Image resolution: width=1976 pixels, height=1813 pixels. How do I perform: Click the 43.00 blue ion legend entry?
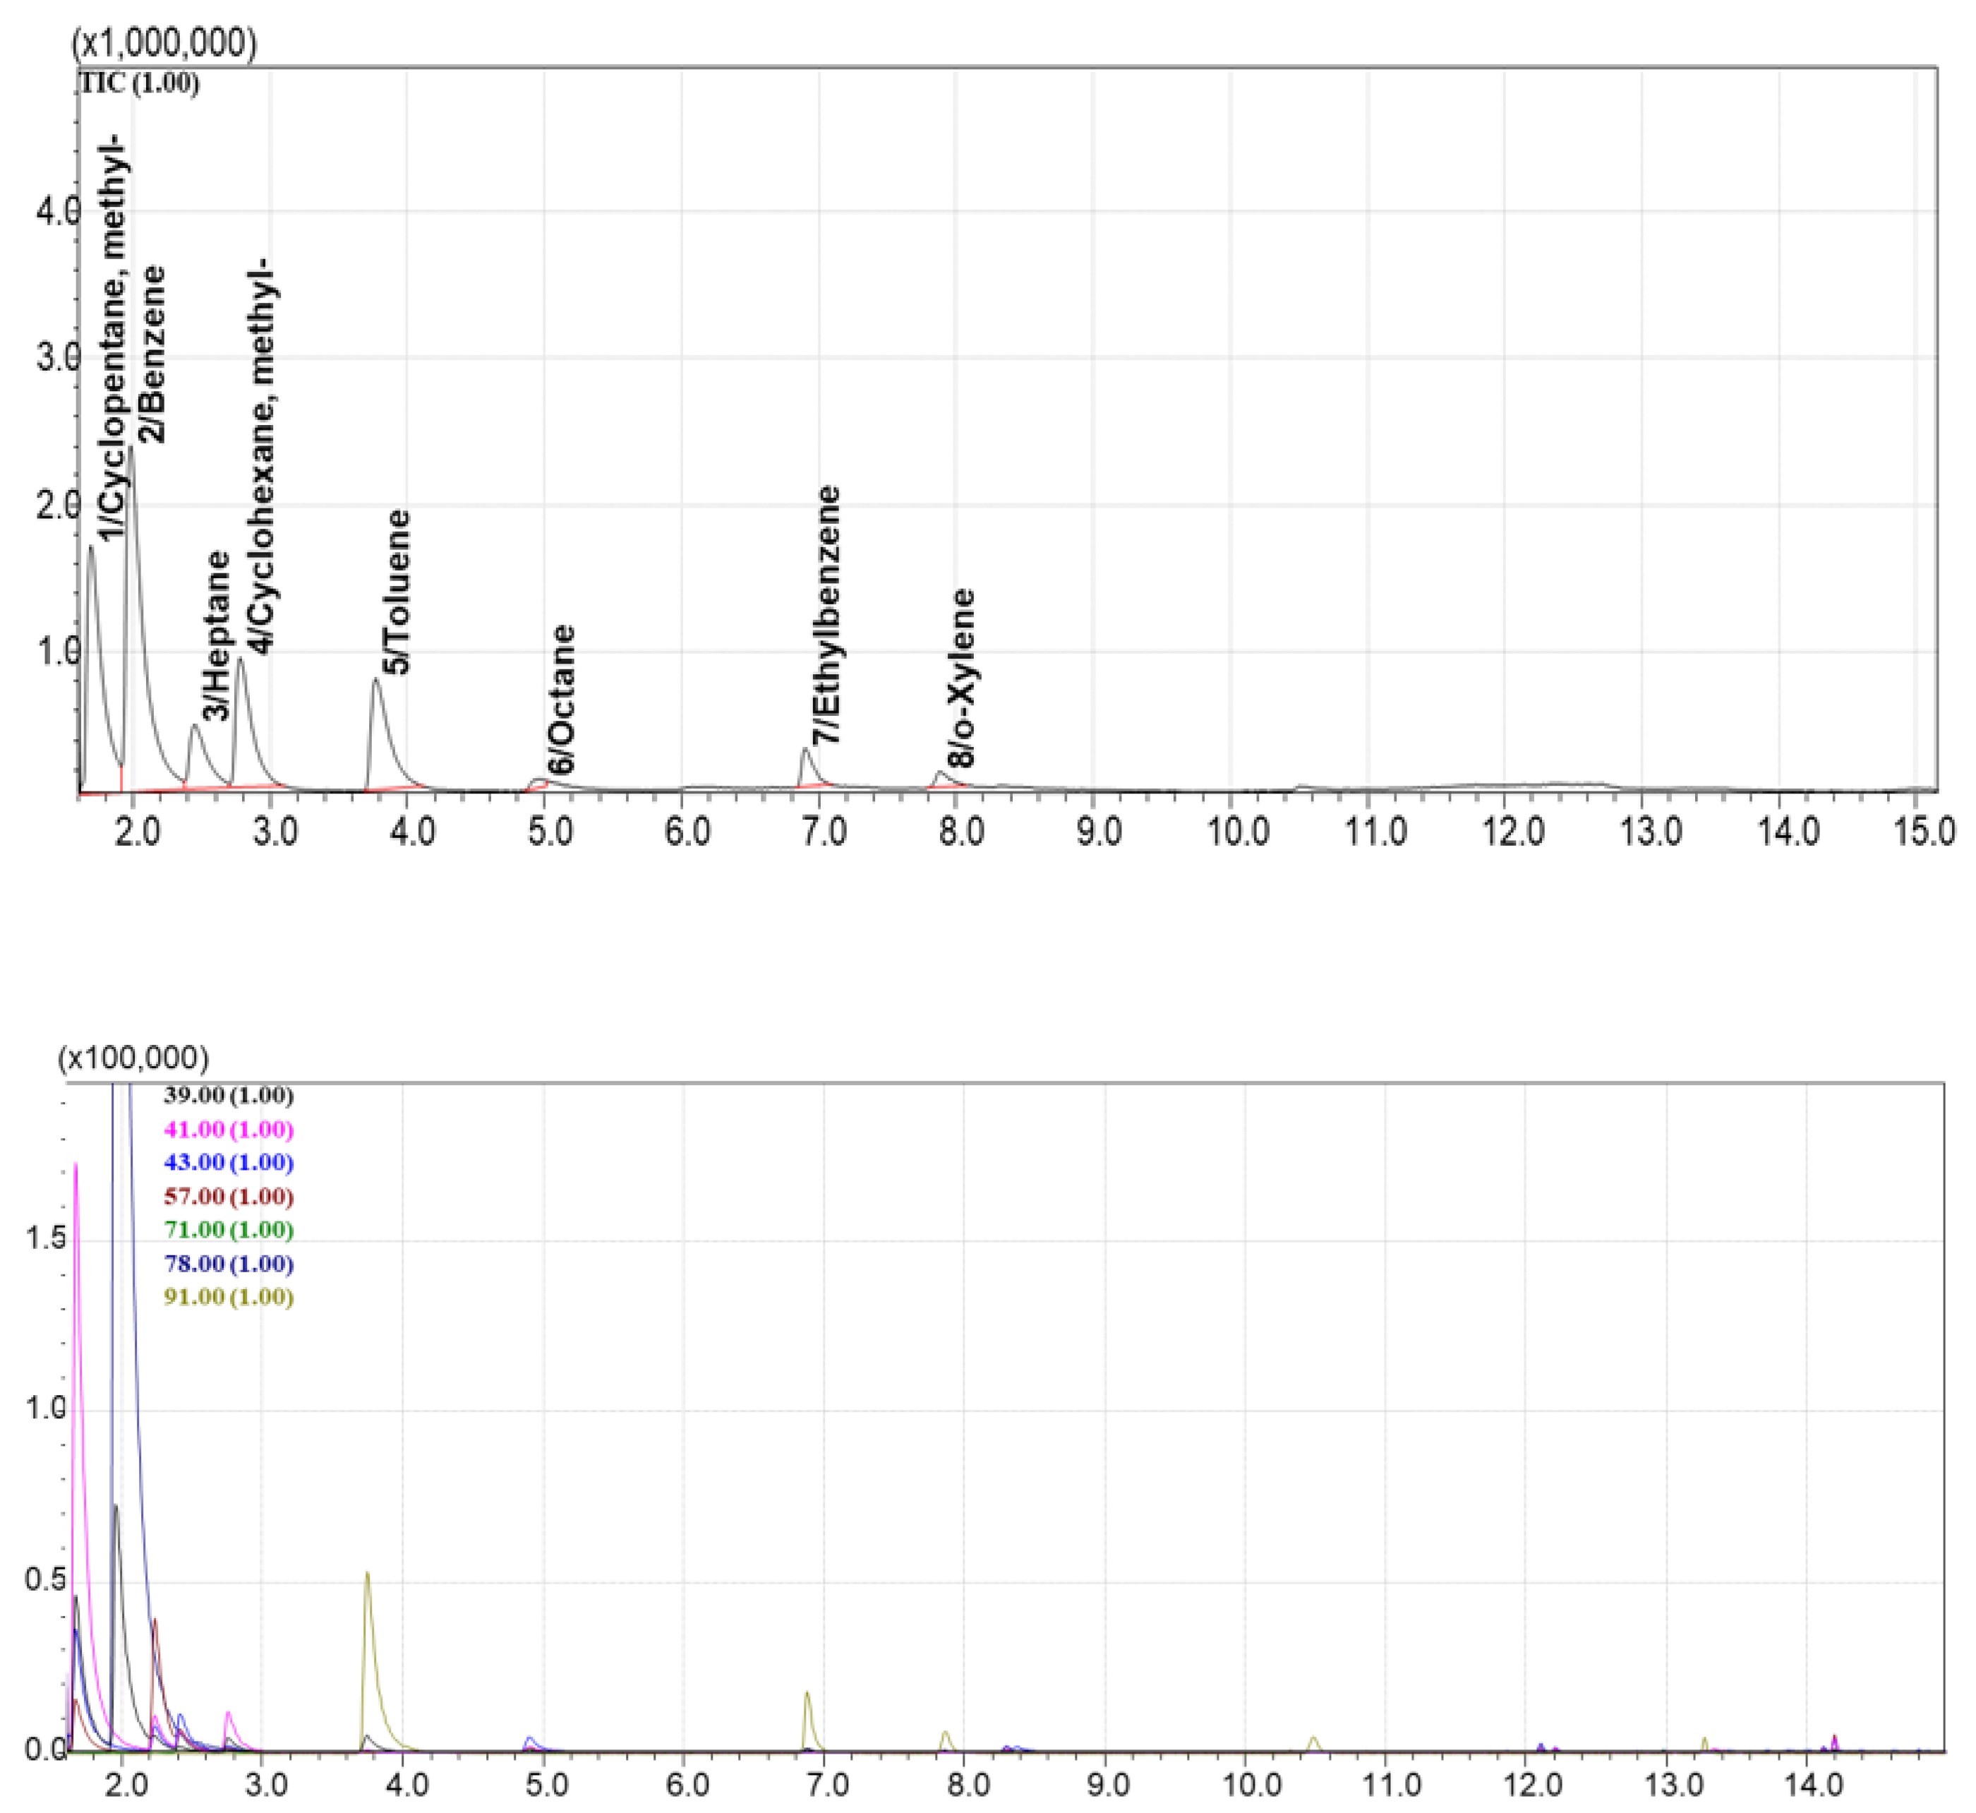229,1163
